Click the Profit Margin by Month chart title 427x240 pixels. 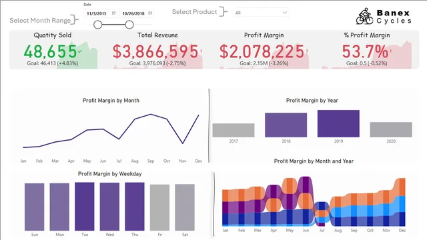click(x=111, y=101)
